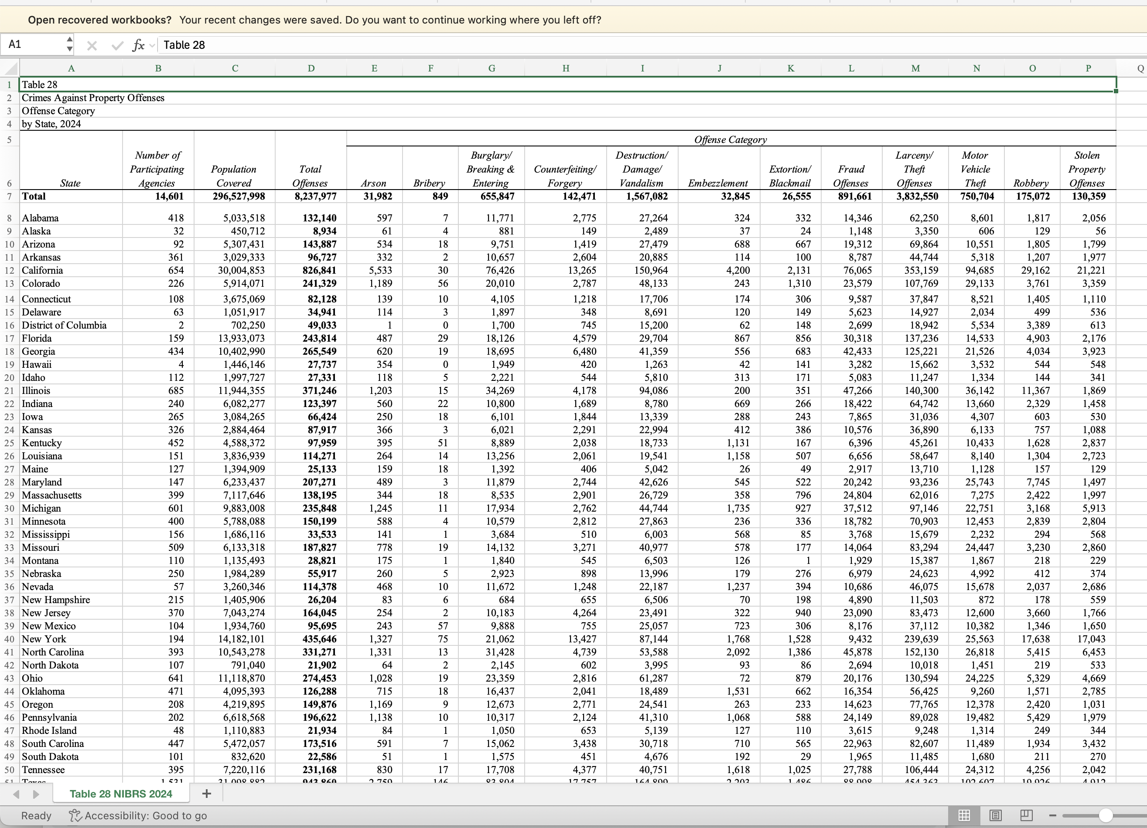Click the cancel entry X icon
This screenshot has width=1147, height=828.
click(x=92, y=45)
